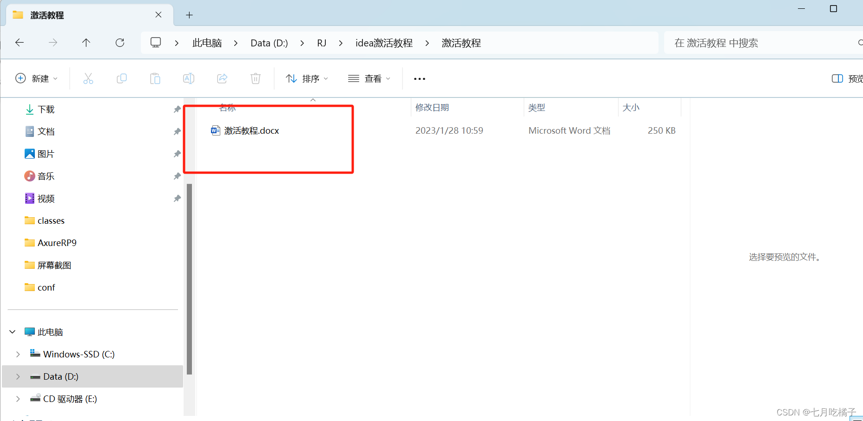The height and width of the screenshot is (421, 863).
Task: Select 此电脑 in the navigation tree
Action: click(50, 332)
